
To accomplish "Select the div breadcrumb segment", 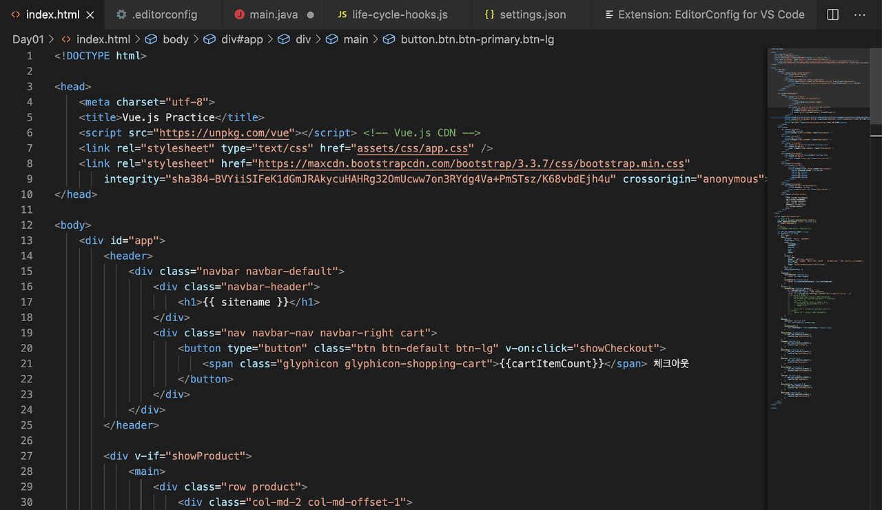I will (303, 39).
